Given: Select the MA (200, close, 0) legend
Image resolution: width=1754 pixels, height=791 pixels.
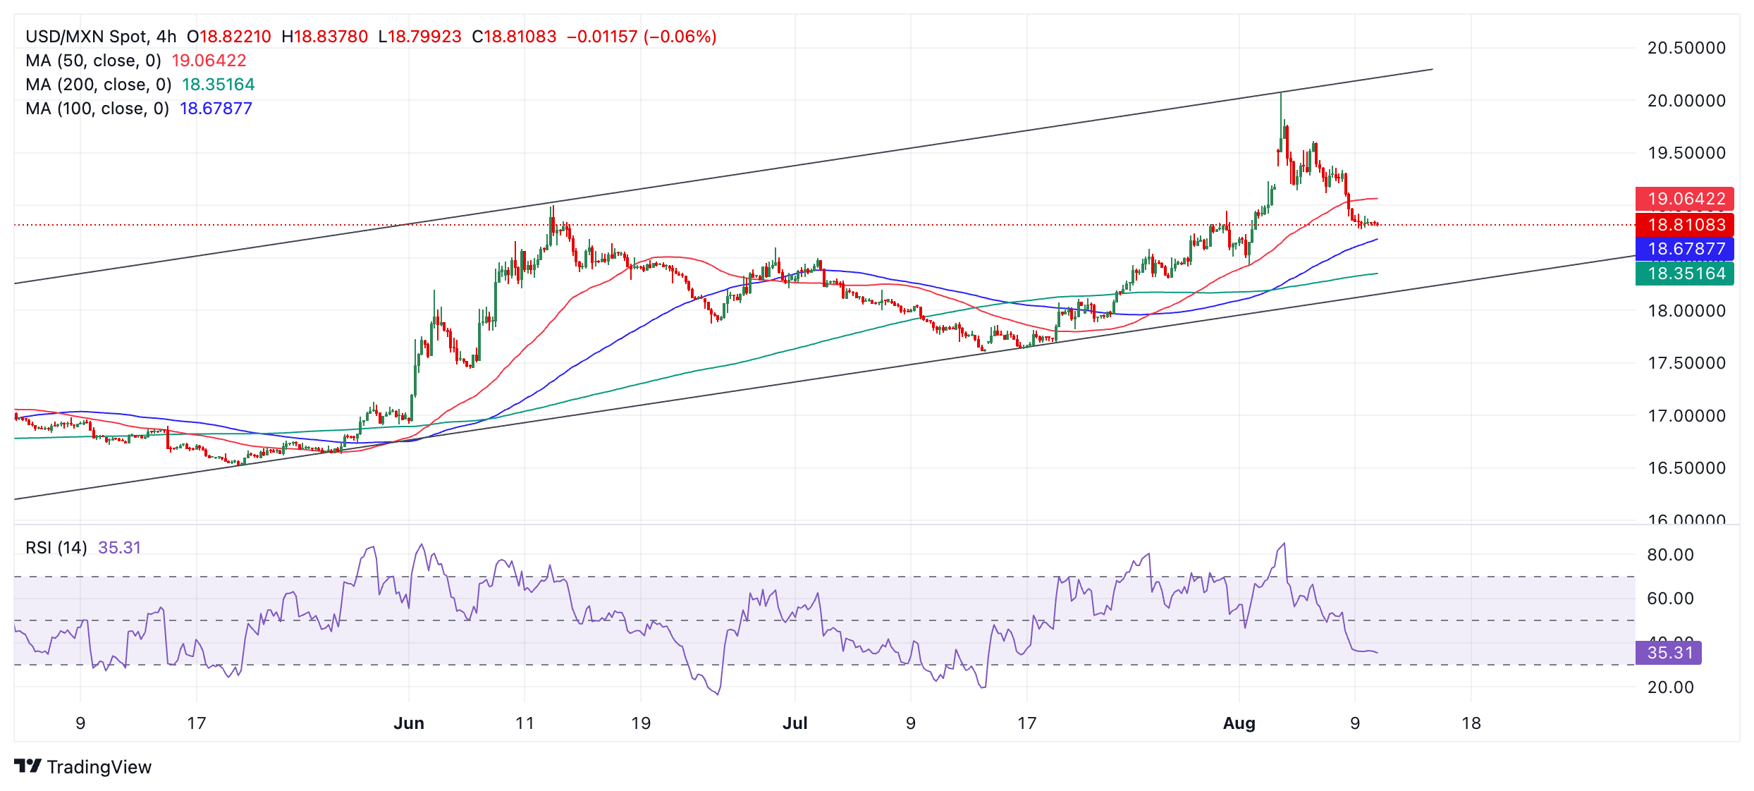Looking at the screenshot, I should pyautogui.click(x=99, y=85).
